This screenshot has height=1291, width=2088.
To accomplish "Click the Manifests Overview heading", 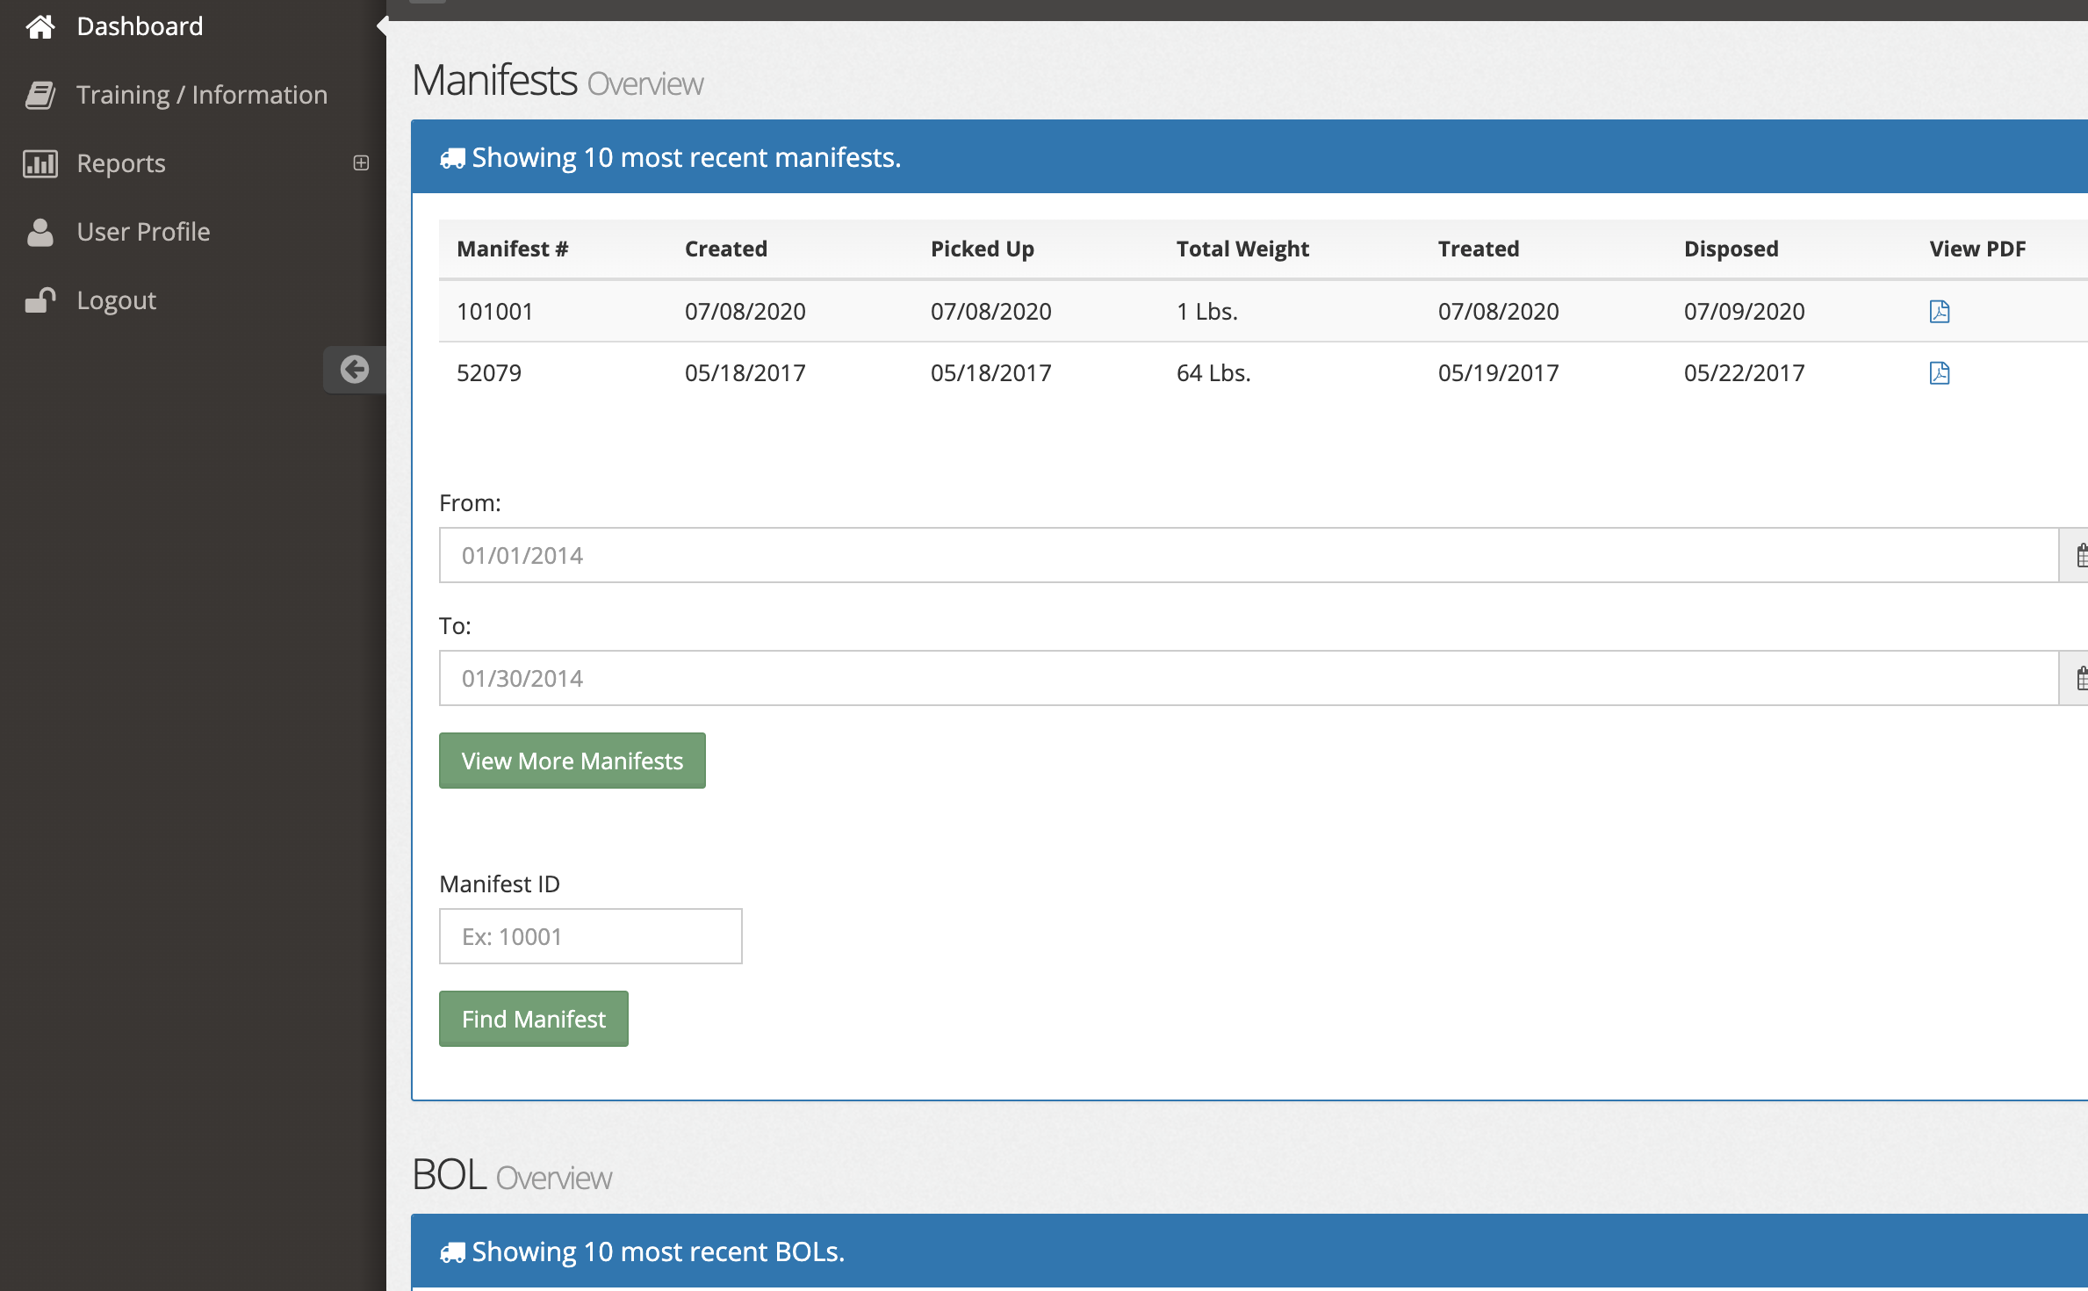I will [x=558, y=81].
